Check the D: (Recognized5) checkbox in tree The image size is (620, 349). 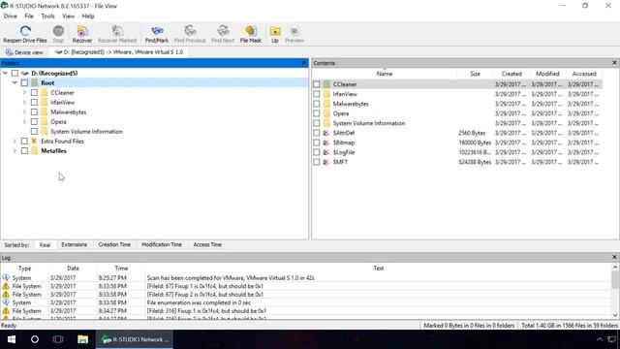point(15,74)
